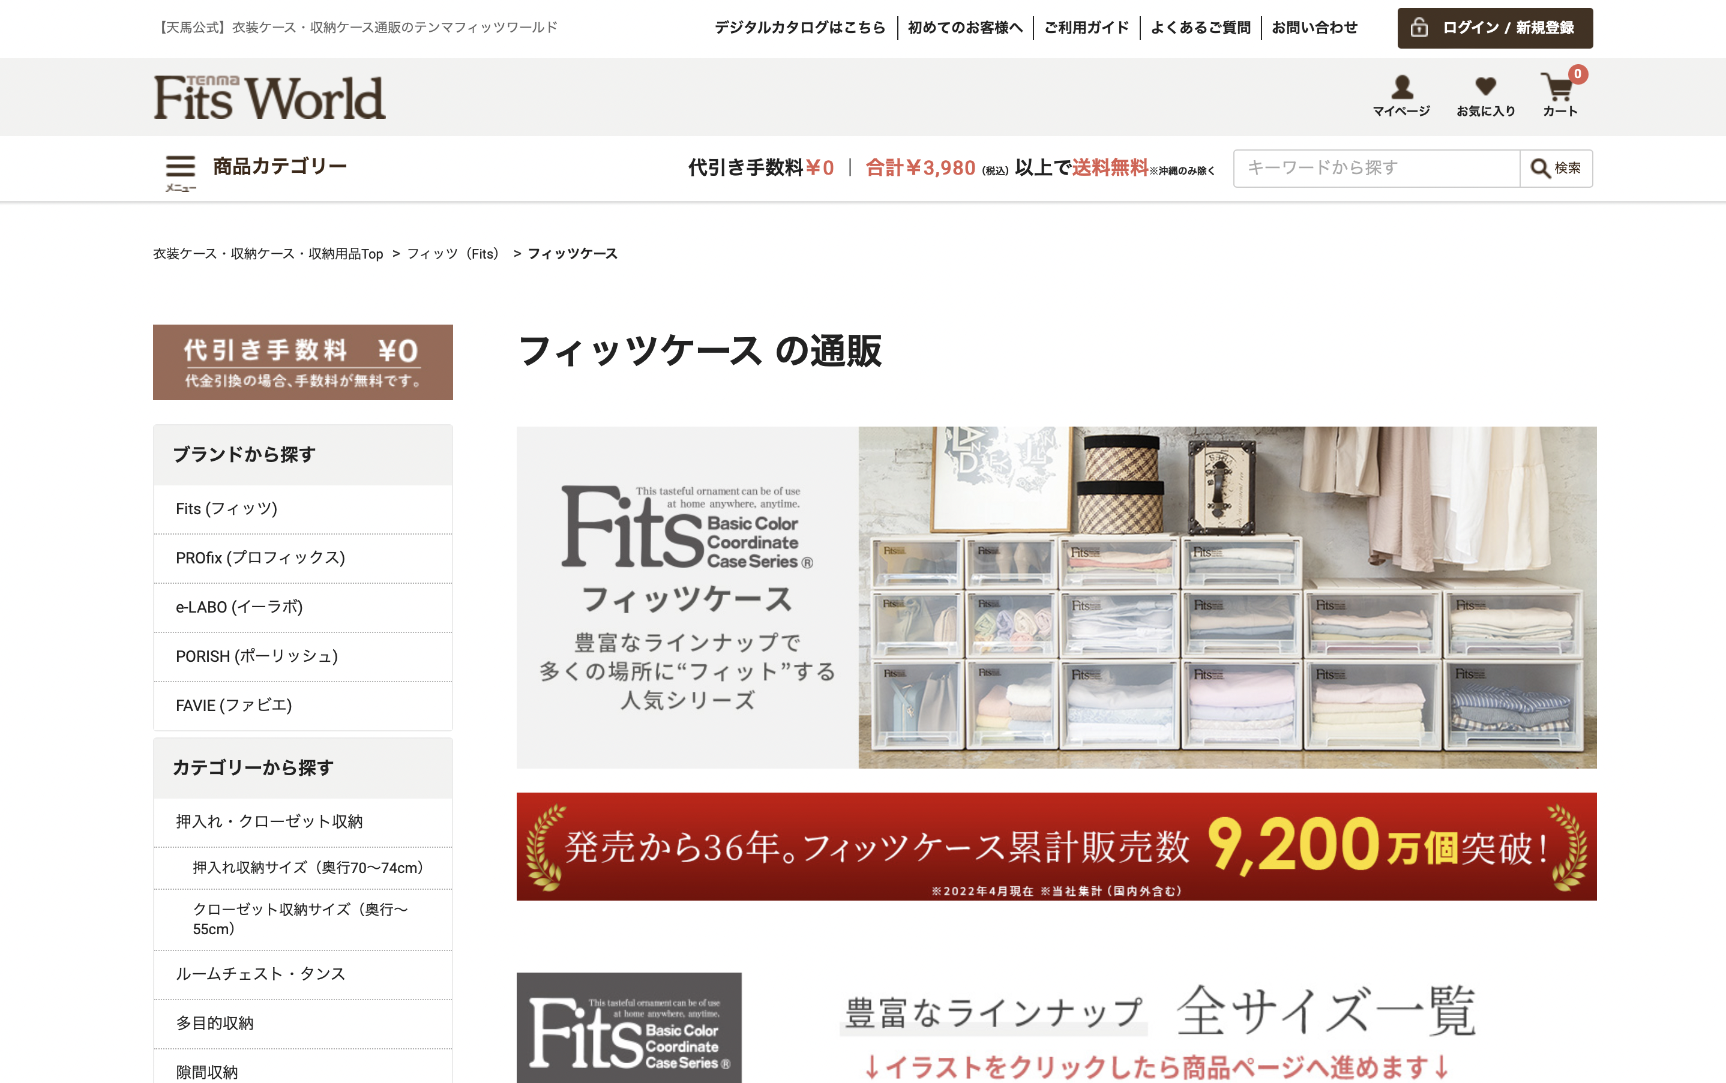Click the お問い合わせ link
Viewport: 1726px width, 1083px height.
click(x=1314, y=28)
